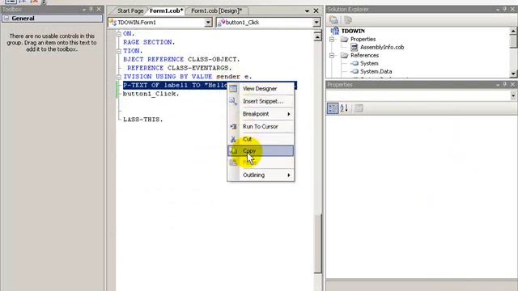Click 'REFERENCE CLASS-EVENTARGS.' code line
This screenshot has height=291, width=518.
pyautogui.click(x=180, y=68)
